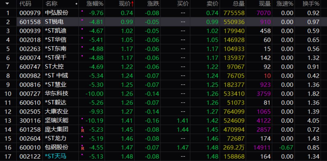Click change percent -10.19
Screen dimensions: 327x161
[x=95, y=121]
